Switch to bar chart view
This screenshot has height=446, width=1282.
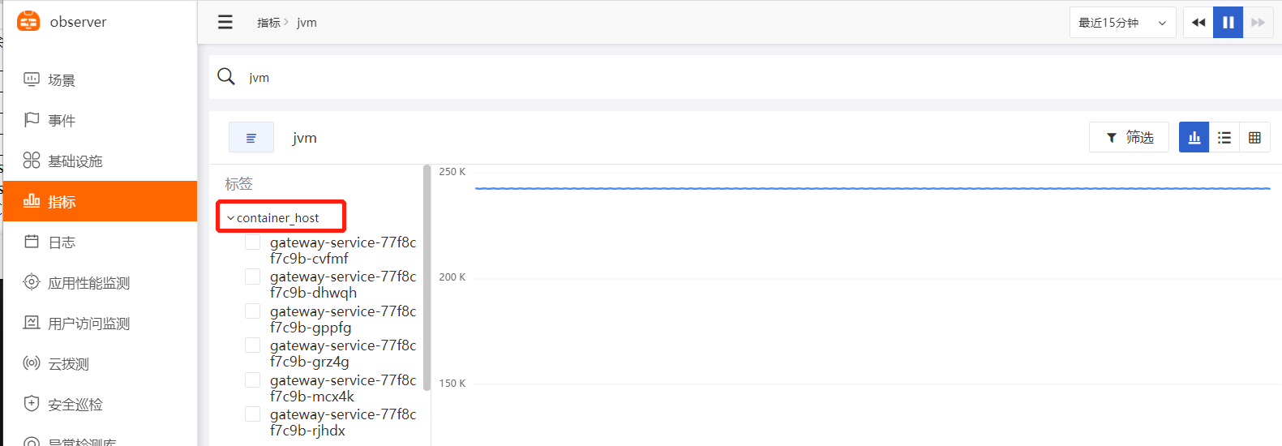click(1194, 138)
